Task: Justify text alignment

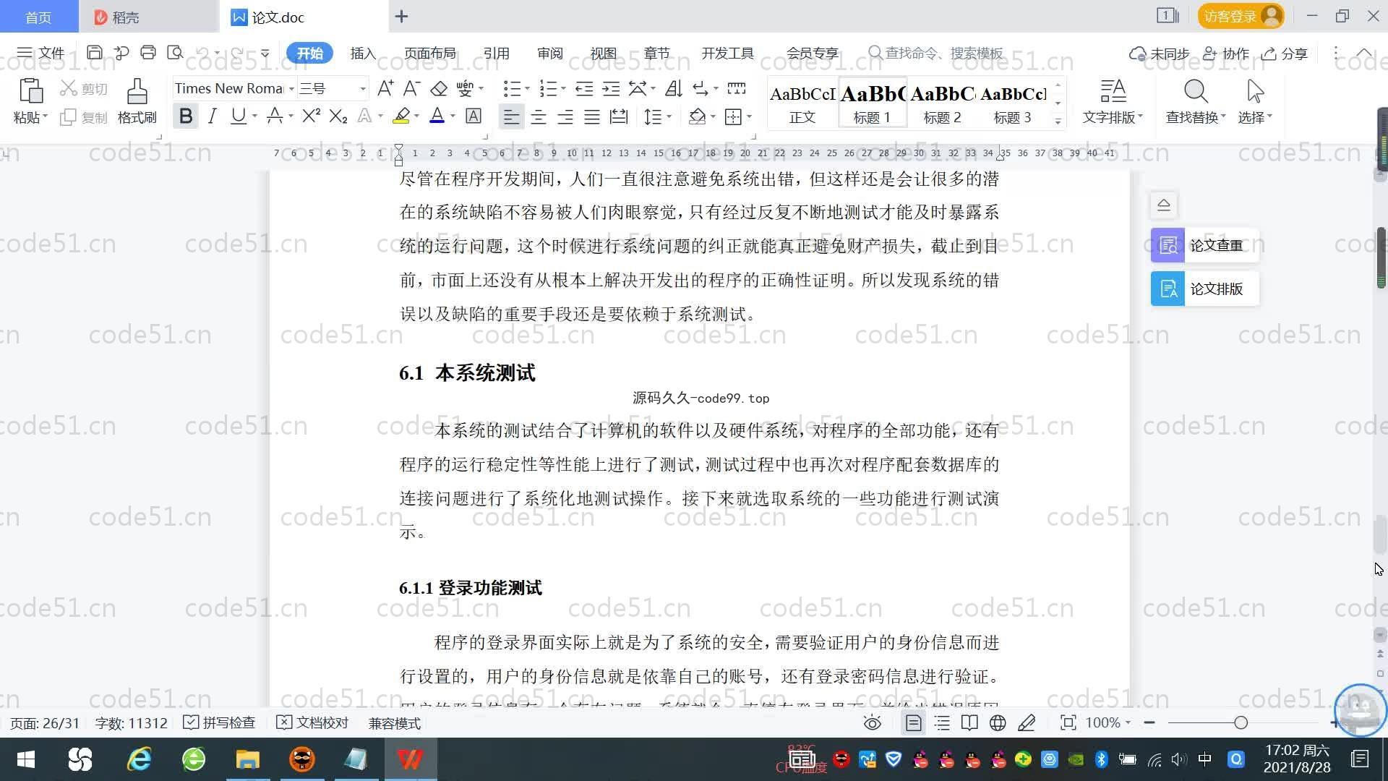Action: pos(592,116)
